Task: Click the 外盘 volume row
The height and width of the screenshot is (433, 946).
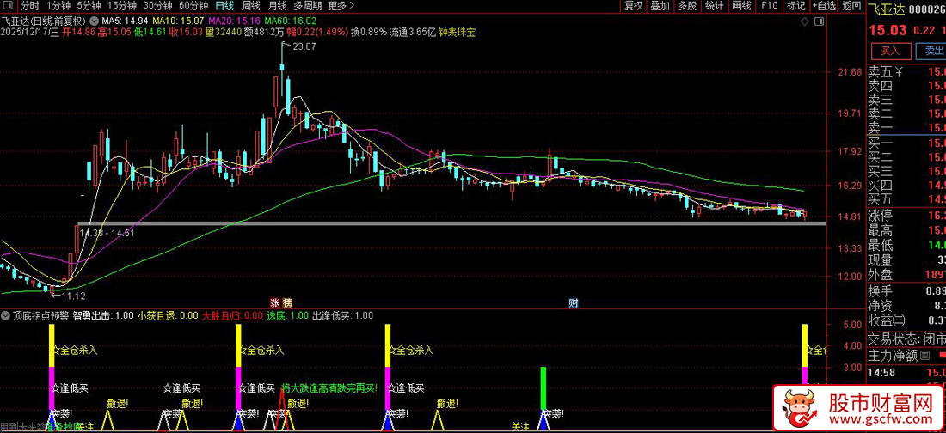Action: pyautogui.click(x=906, y=275)
